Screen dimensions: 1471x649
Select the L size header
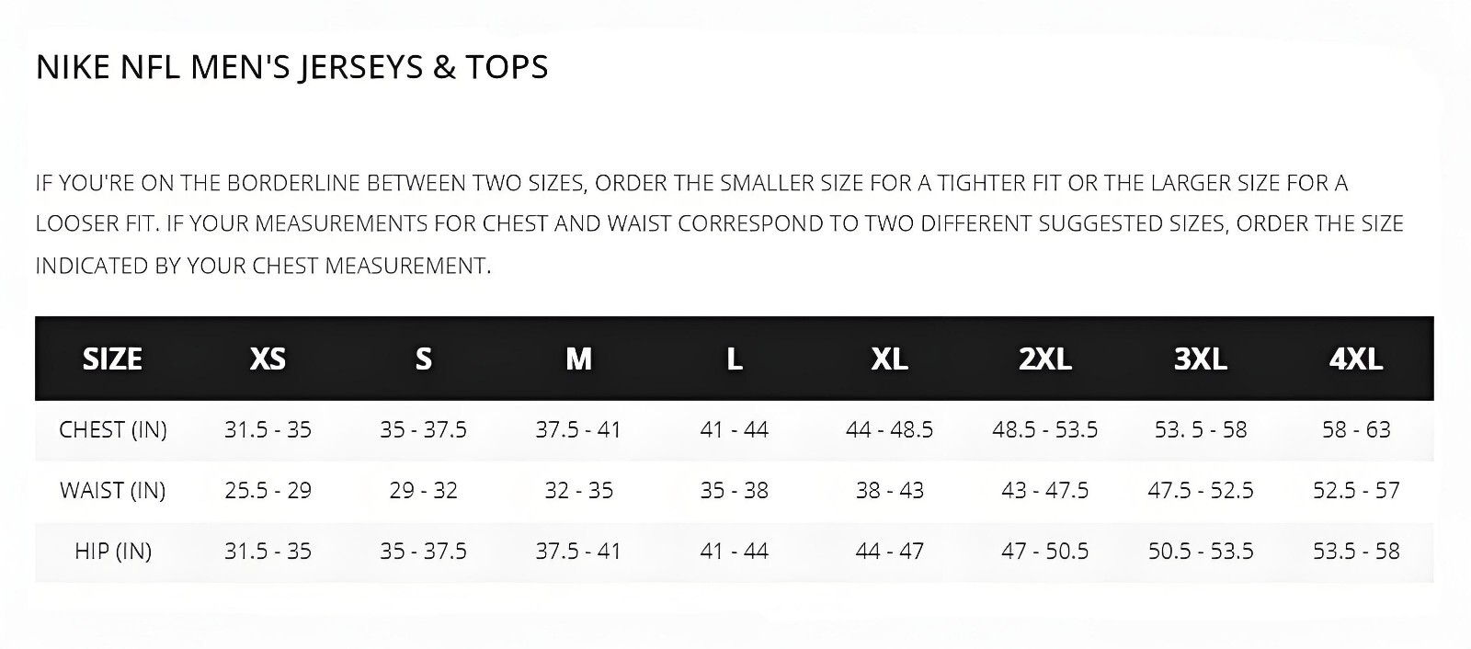click(734, 359)
